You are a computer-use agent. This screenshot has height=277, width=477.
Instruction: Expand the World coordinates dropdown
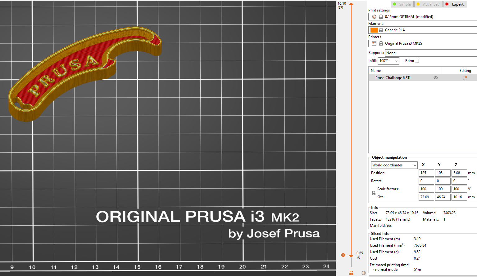coord(394,165)
